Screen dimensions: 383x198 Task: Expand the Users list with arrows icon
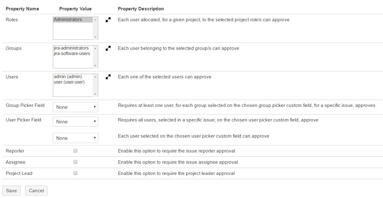point(108,77)
